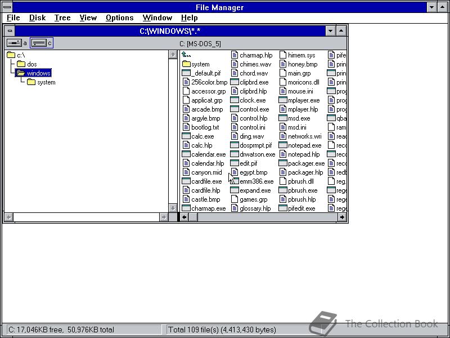Click the c:\ root folder icon

coord(11,55)
